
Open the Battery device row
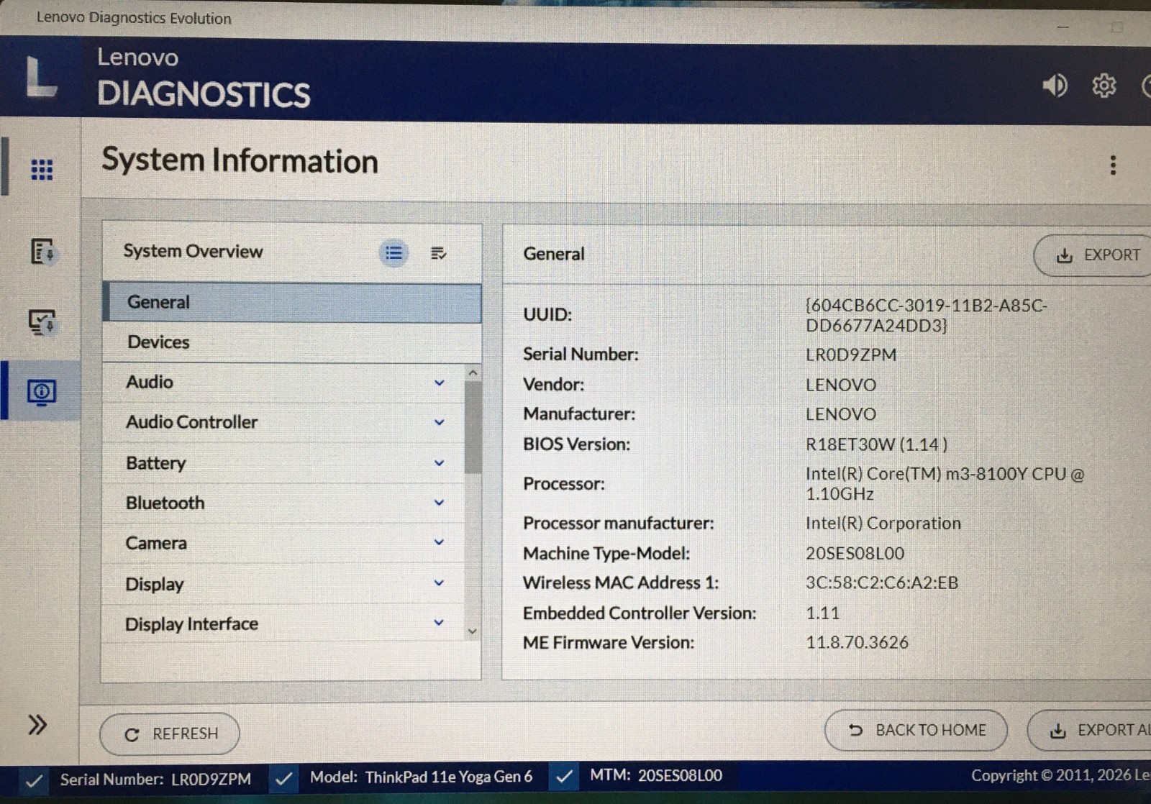[x=283, y=463]
